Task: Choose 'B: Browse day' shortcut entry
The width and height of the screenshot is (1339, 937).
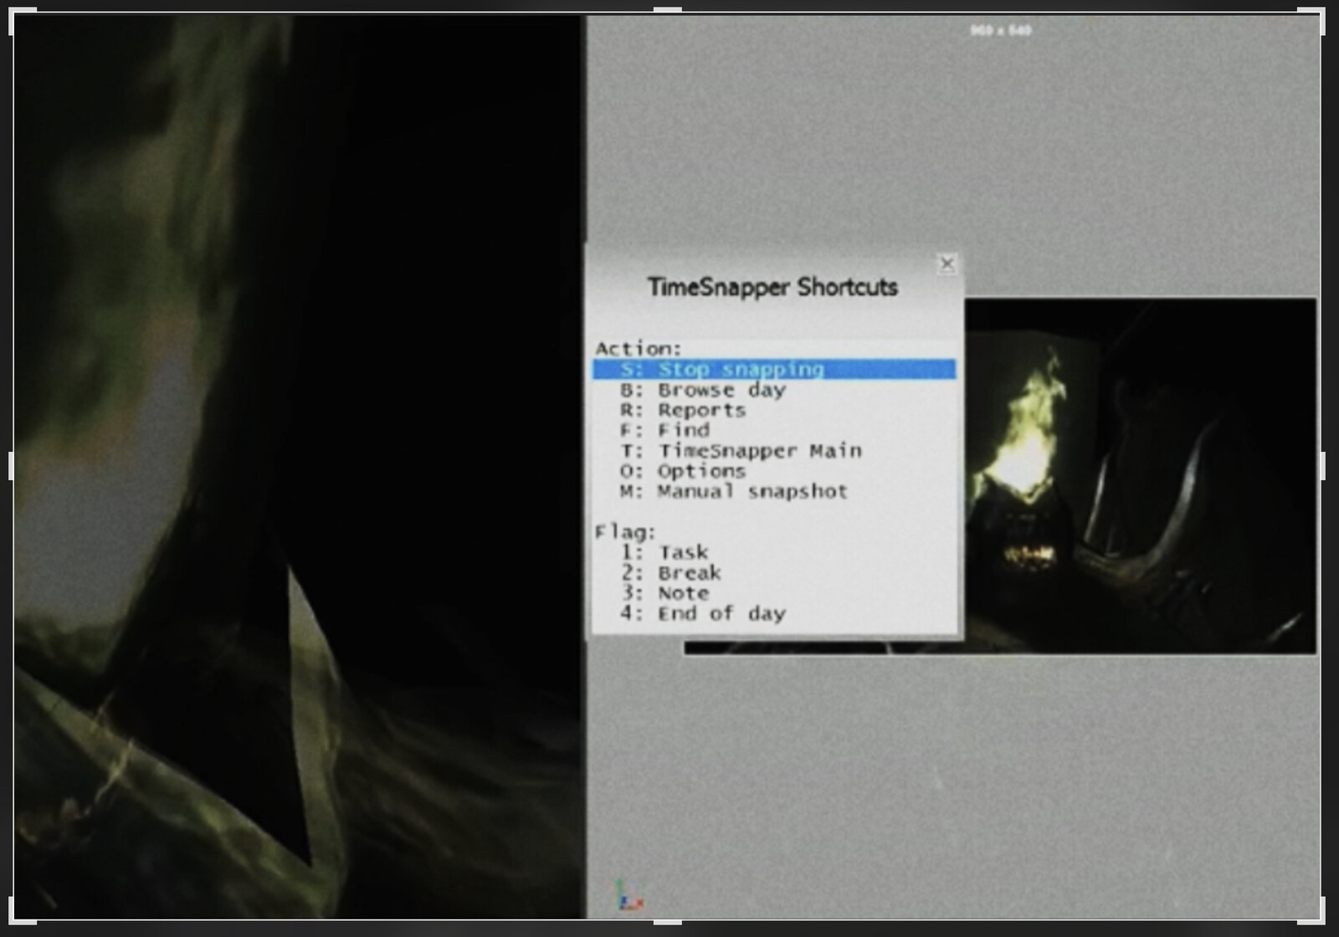Action: [x=703, y=390]
